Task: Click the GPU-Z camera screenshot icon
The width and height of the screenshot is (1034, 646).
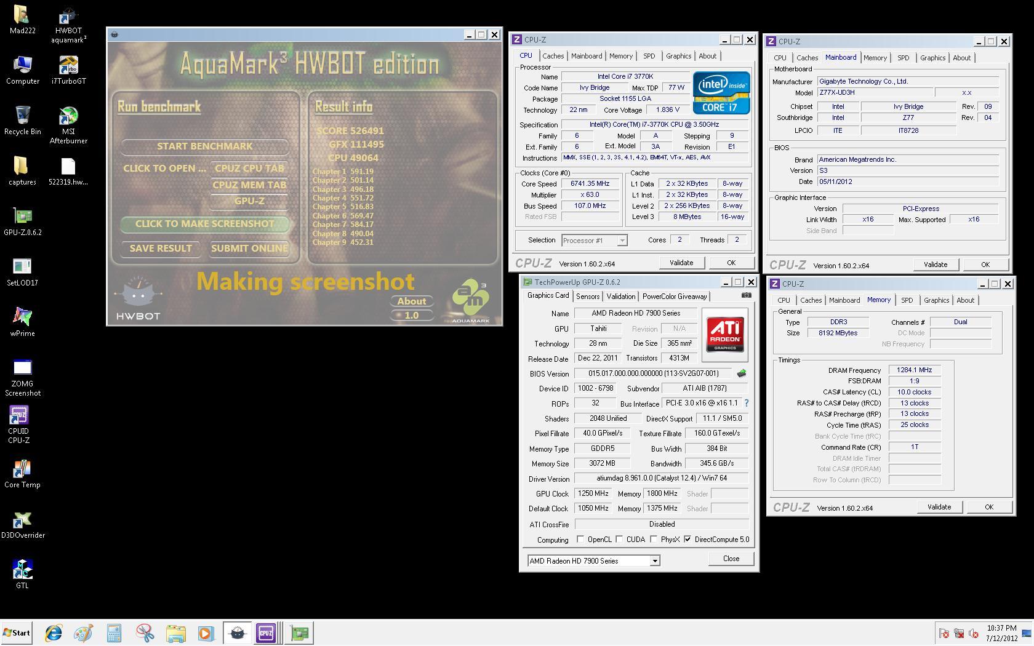Action: (746, 295)
